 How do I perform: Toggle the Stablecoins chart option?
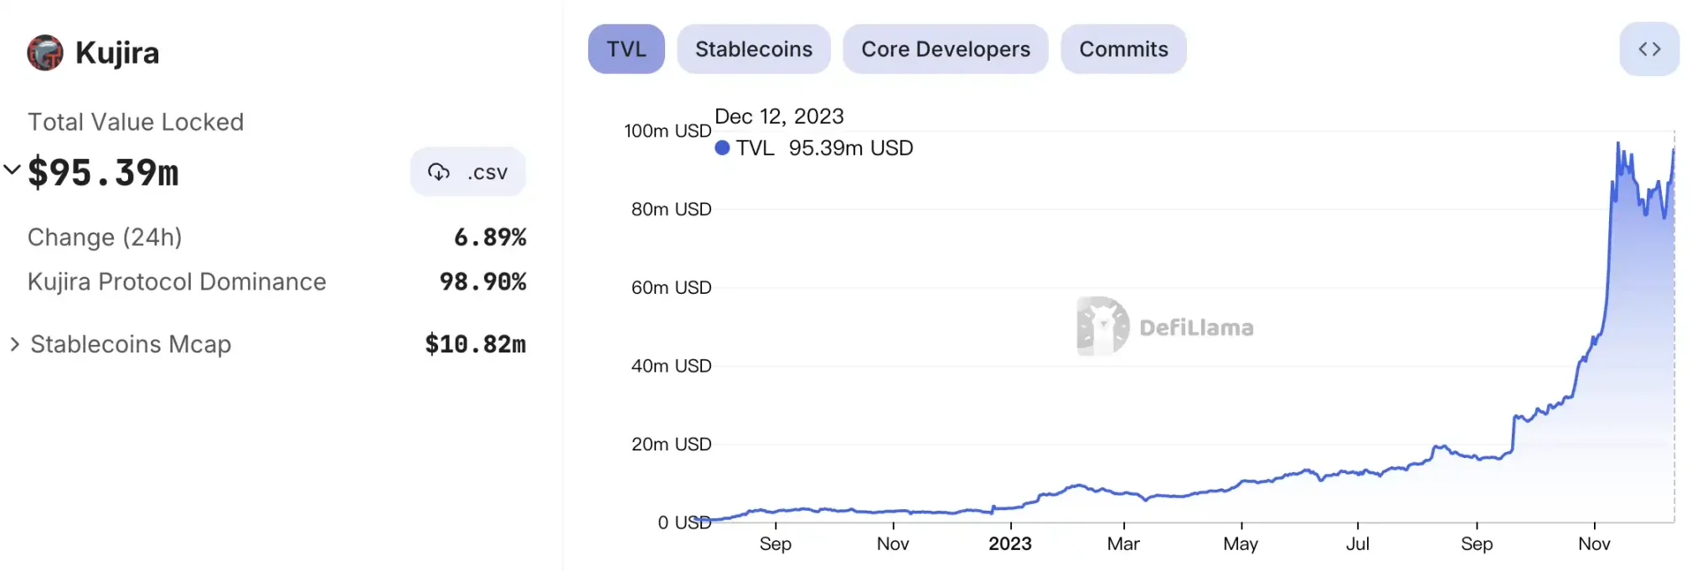tap(753, 49)
